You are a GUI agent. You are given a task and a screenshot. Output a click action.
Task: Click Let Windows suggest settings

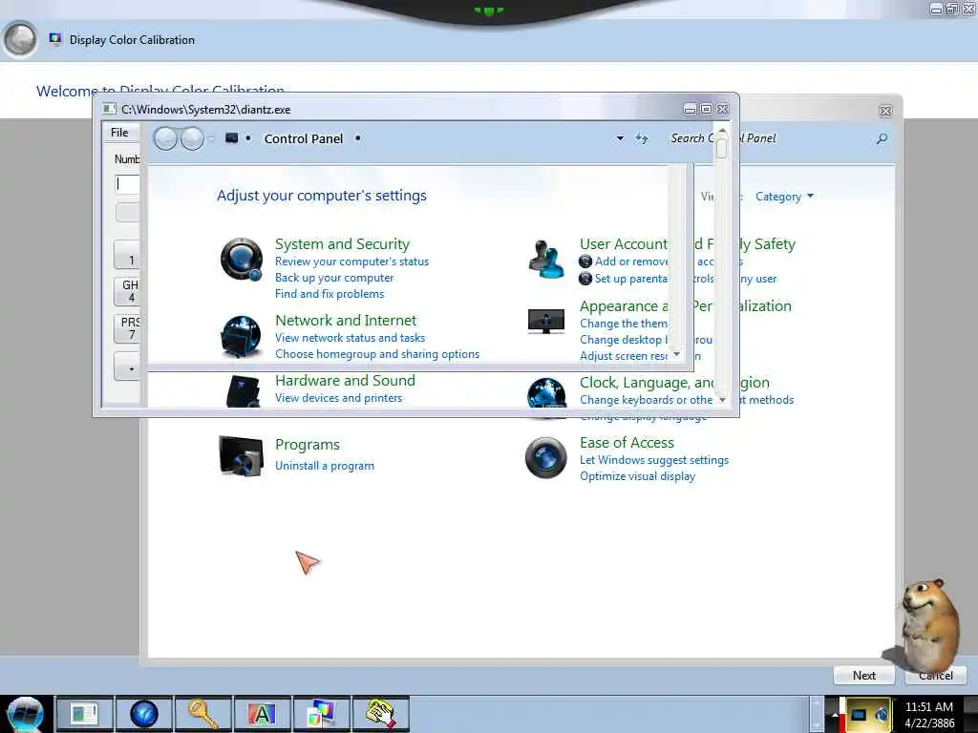pyautogui.click(x=654, y=459)
